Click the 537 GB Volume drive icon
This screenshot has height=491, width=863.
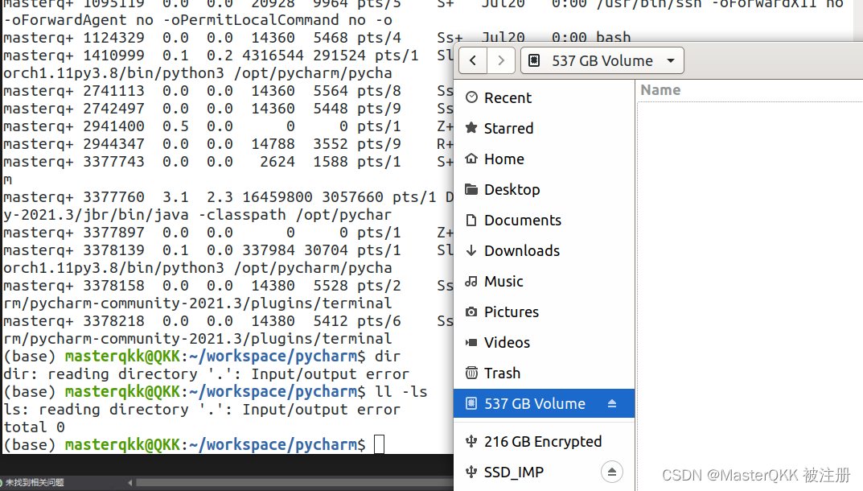[x=471, y=403]
